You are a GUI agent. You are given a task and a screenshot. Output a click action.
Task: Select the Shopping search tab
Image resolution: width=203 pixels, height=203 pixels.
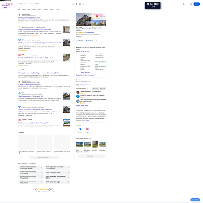tap(46, 9)
